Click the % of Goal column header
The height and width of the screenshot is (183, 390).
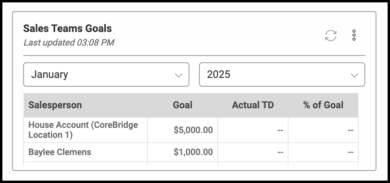(x=323, y=105)
